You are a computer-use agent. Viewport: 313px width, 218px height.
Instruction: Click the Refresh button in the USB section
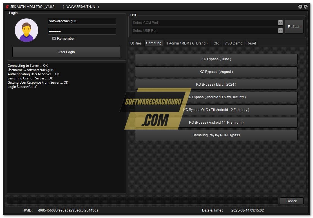pos(294,26)
